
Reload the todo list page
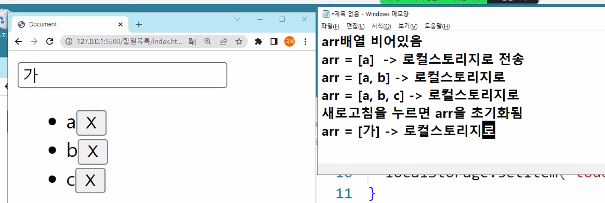pos(49,41)
